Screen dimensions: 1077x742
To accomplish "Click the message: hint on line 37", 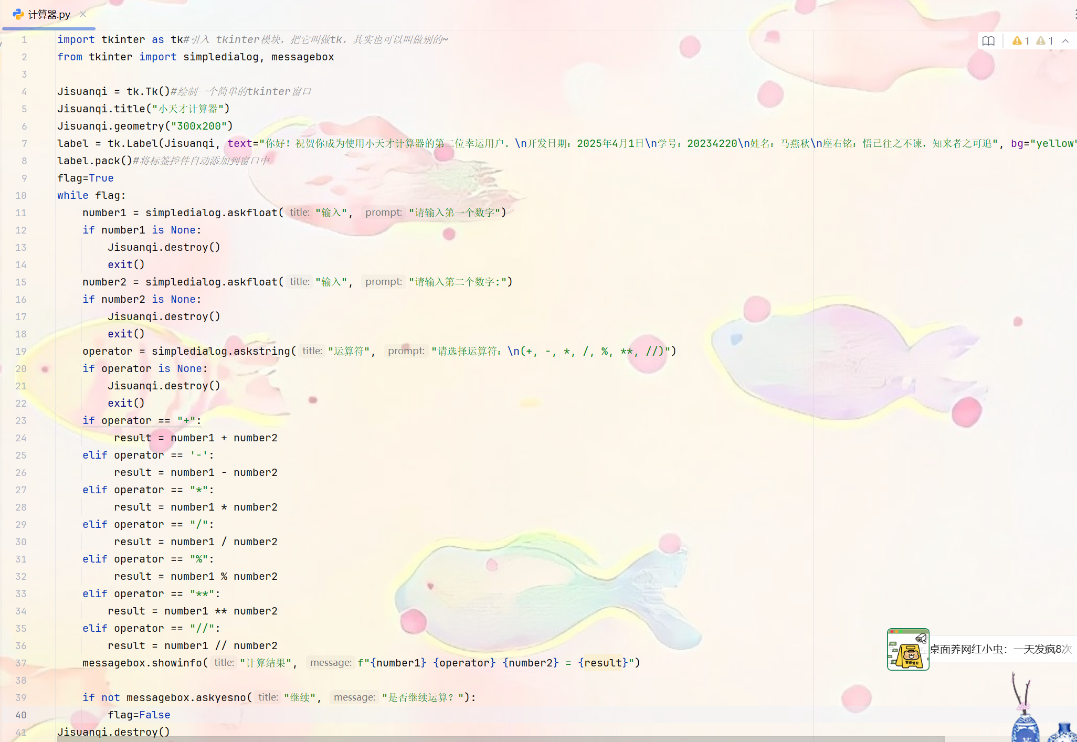I will coord(330,663).
